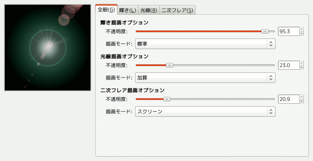Open the second flares mode dropdown (スクリーン)

[x=205, y=111]
